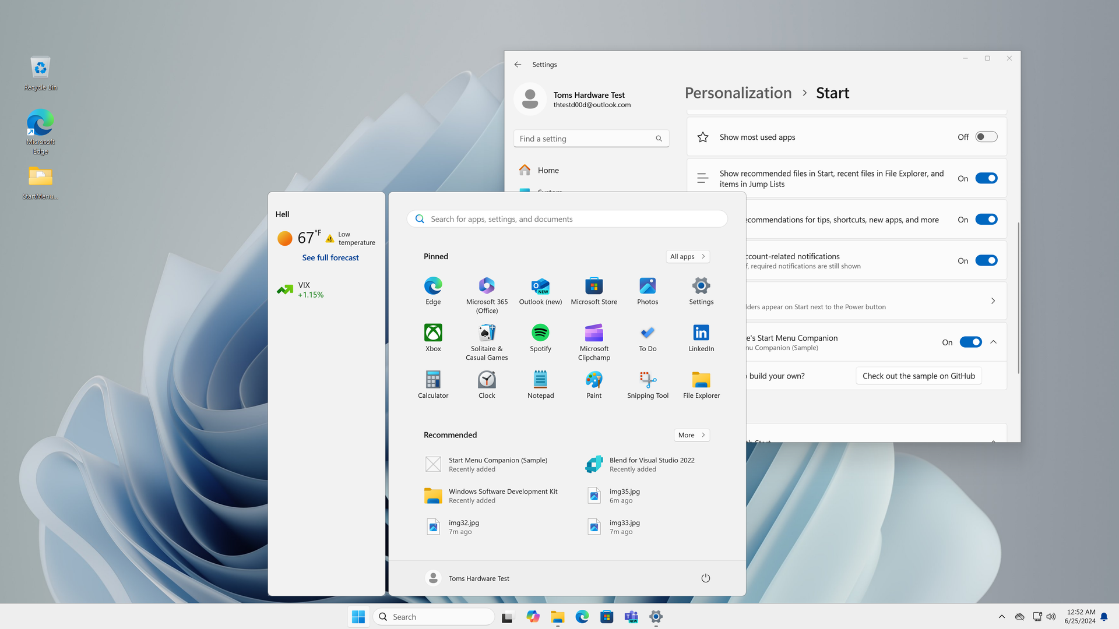Launch Paint from the pinned apps
This screenshot has height=629, width=1119.
593,384
